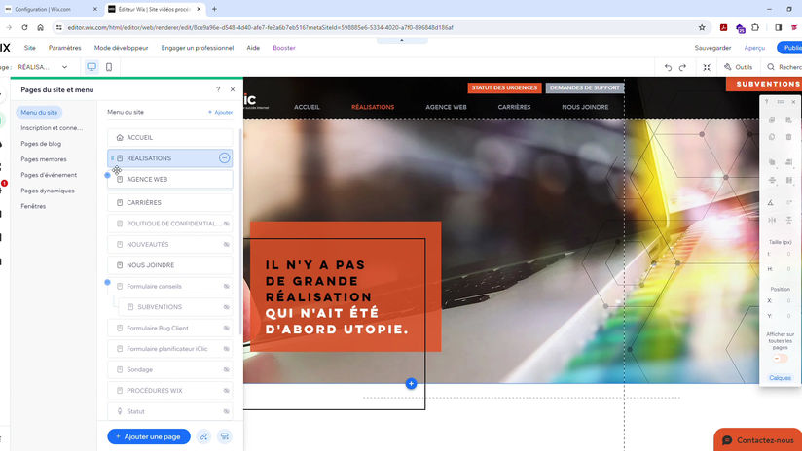Image resolution: width=802 pixels, height=451 pixels.
Task: Select Menu du site tab
Action: coord(39,113)
